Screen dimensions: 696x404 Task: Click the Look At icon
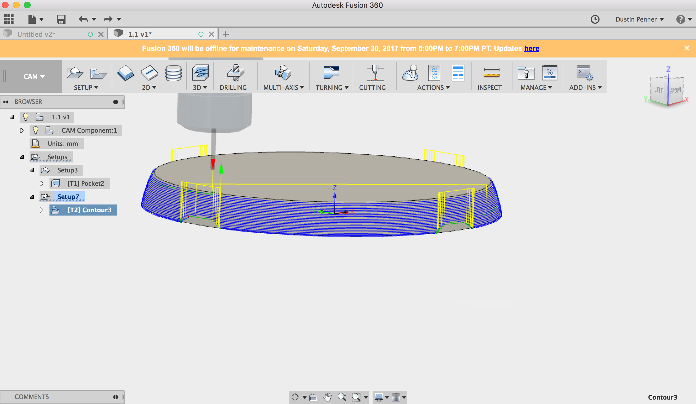(x=313, y=397)
